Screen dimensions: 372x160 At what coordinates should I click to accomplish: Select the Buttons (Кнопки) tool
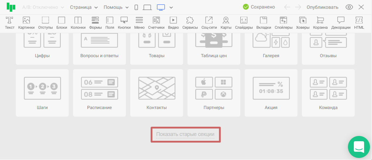(x=124, y=23)
